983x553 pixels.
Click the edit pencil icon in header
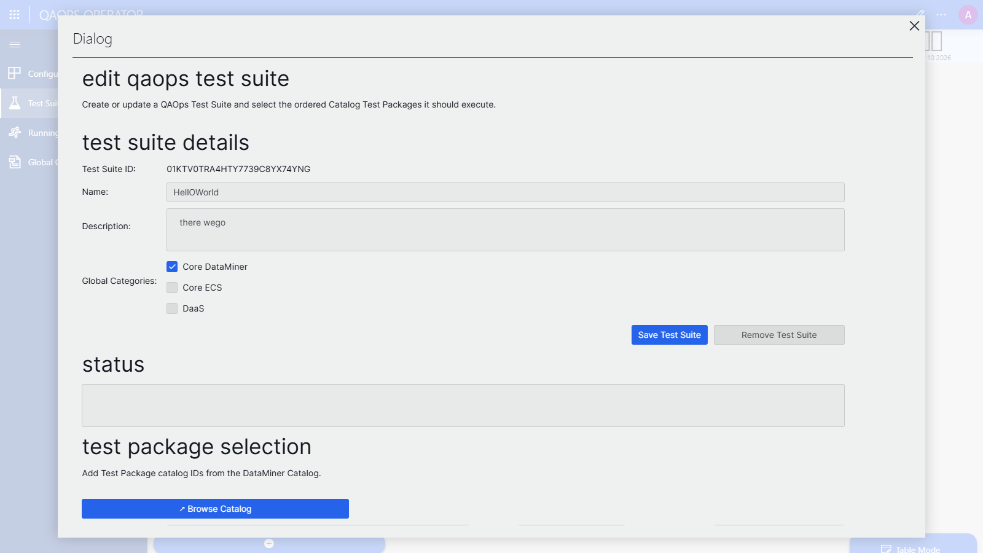click(x=920, y=13)
